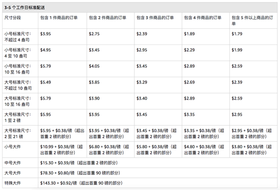Select $2.39 in the 不超过 4 盎司 row
This screenshot has height=190, width=280.
(142, 34)
